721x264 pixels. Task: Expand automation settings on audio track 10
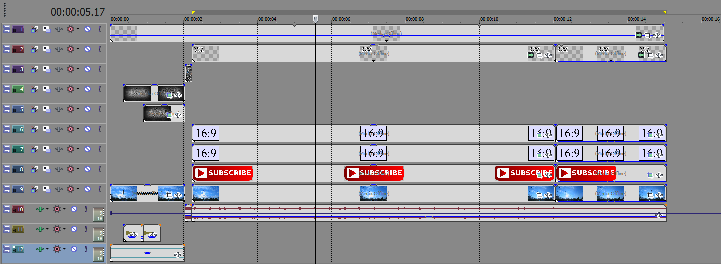click(64, 209)
